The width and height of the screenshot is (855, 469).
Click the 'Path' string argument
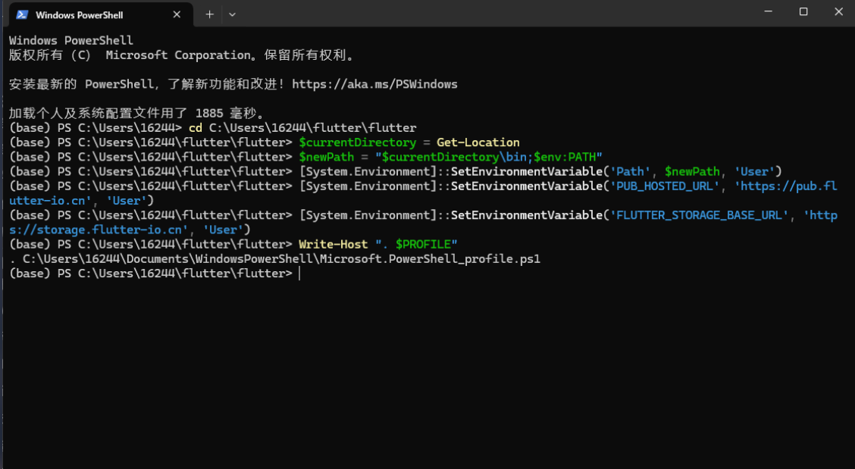(630, 171)
